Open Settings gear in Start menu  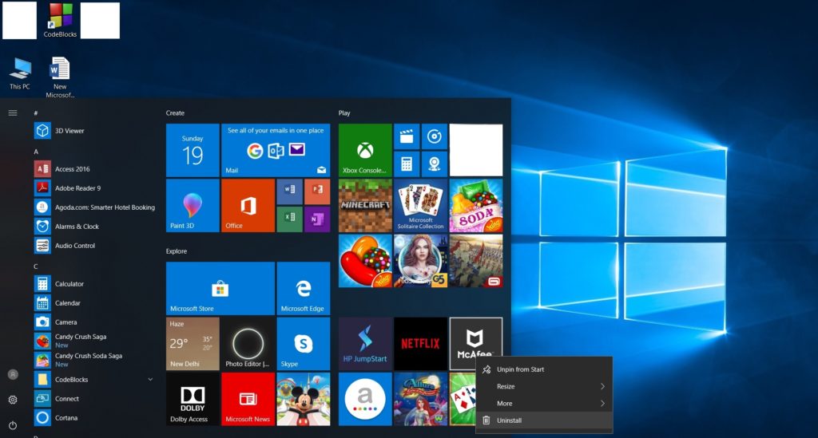click(x=13, y=400)
